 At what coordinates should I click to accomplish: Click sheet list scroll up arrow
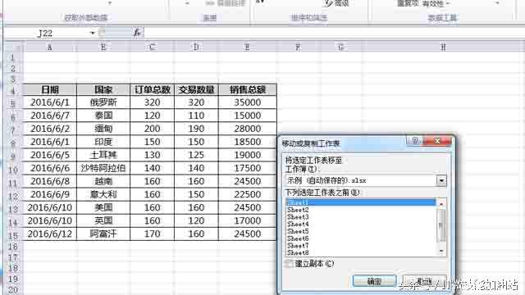[x=441, y=203]
